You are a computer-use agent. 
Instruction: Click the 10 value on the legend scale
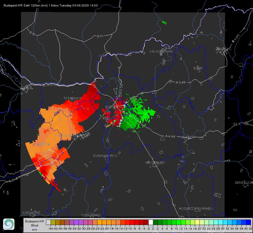[176, 229]
